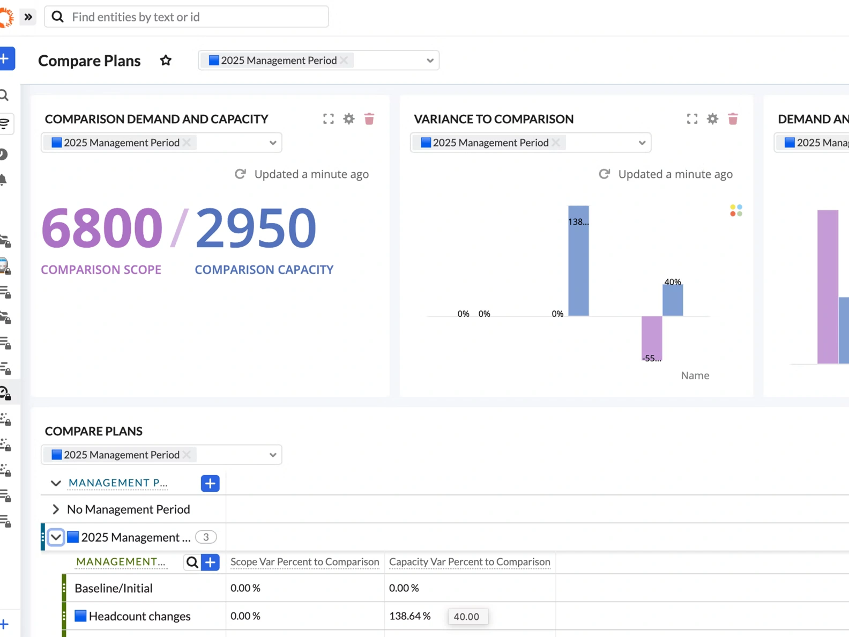
Task: Add a new Management Period with plus button
Action: tap(210, 483)
